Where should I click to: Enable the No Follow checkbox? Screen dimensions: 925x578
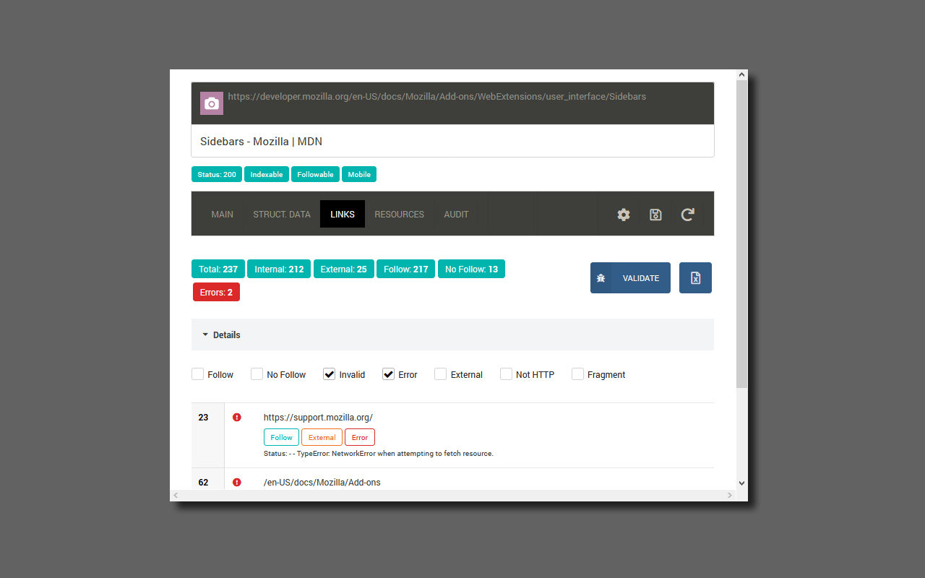(257, 374)
